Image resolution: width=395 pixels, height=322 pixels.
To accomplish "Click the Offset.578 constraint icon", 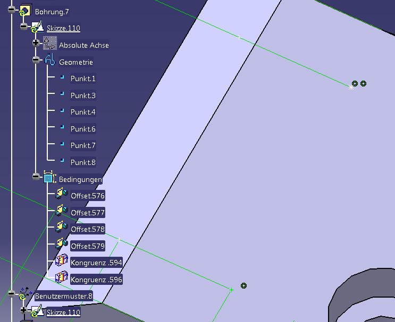I will click(62, 227).
